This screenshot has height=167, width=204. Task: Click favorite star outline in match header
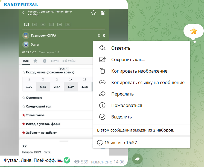click(x=94, y=13)
